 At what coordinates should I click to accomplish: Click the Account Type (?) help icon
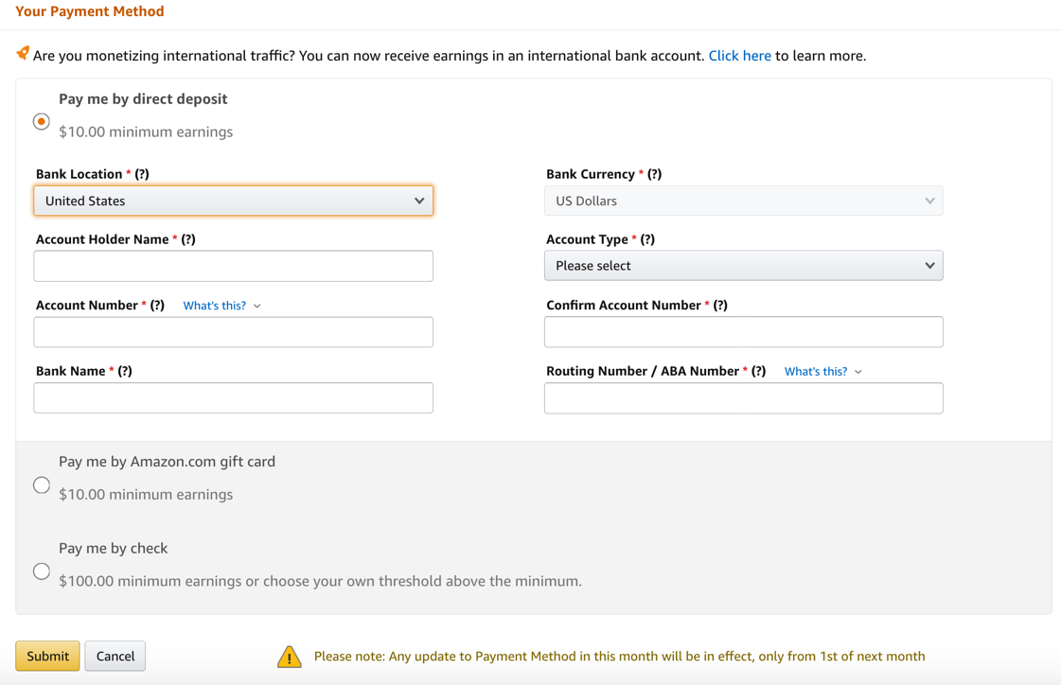point(647,239)
